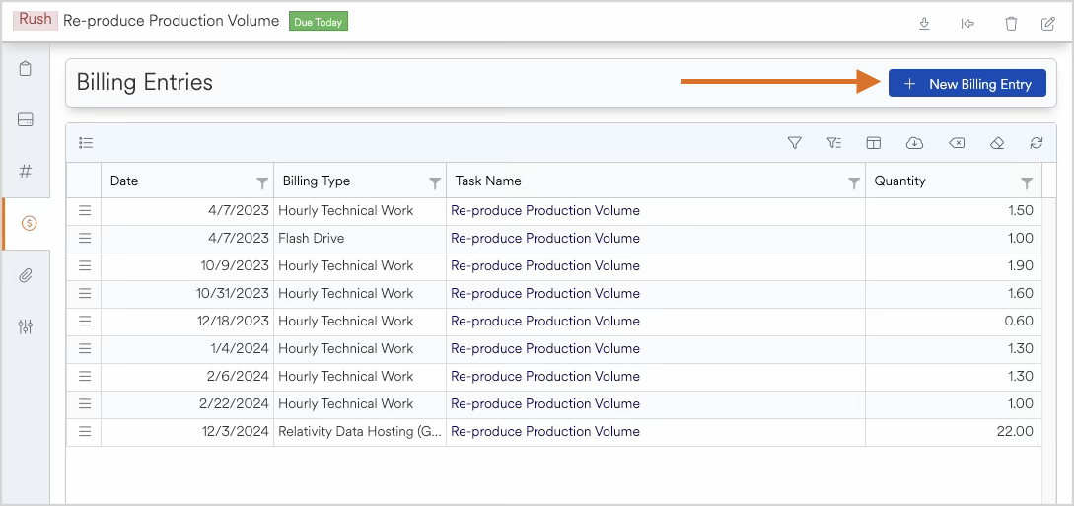Viewport: 1074px width, 506px height.
Task: Click the download icon in top header
Action: [x=924, y=24]
